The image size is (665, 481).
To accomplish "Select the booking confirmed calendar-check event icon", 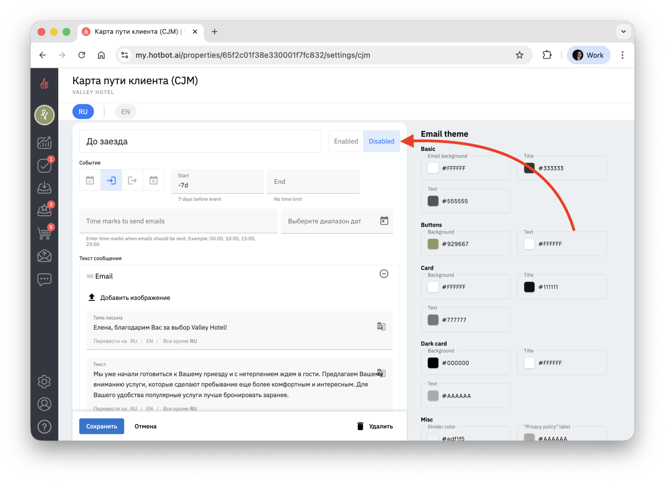I will [90, 180].
